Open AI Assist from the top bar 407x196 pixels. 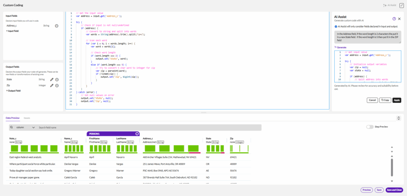390,5
